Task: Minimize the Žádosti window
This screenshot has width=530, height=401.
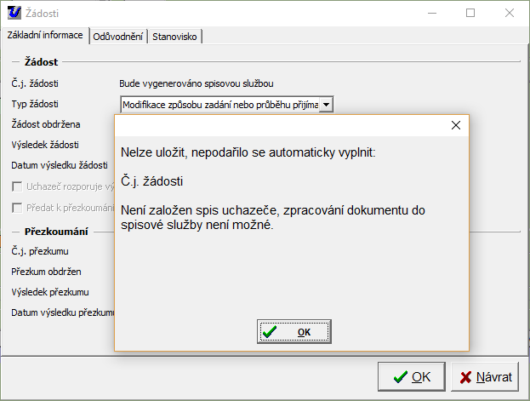Action: pyautogui.click(x=431, y=14)
